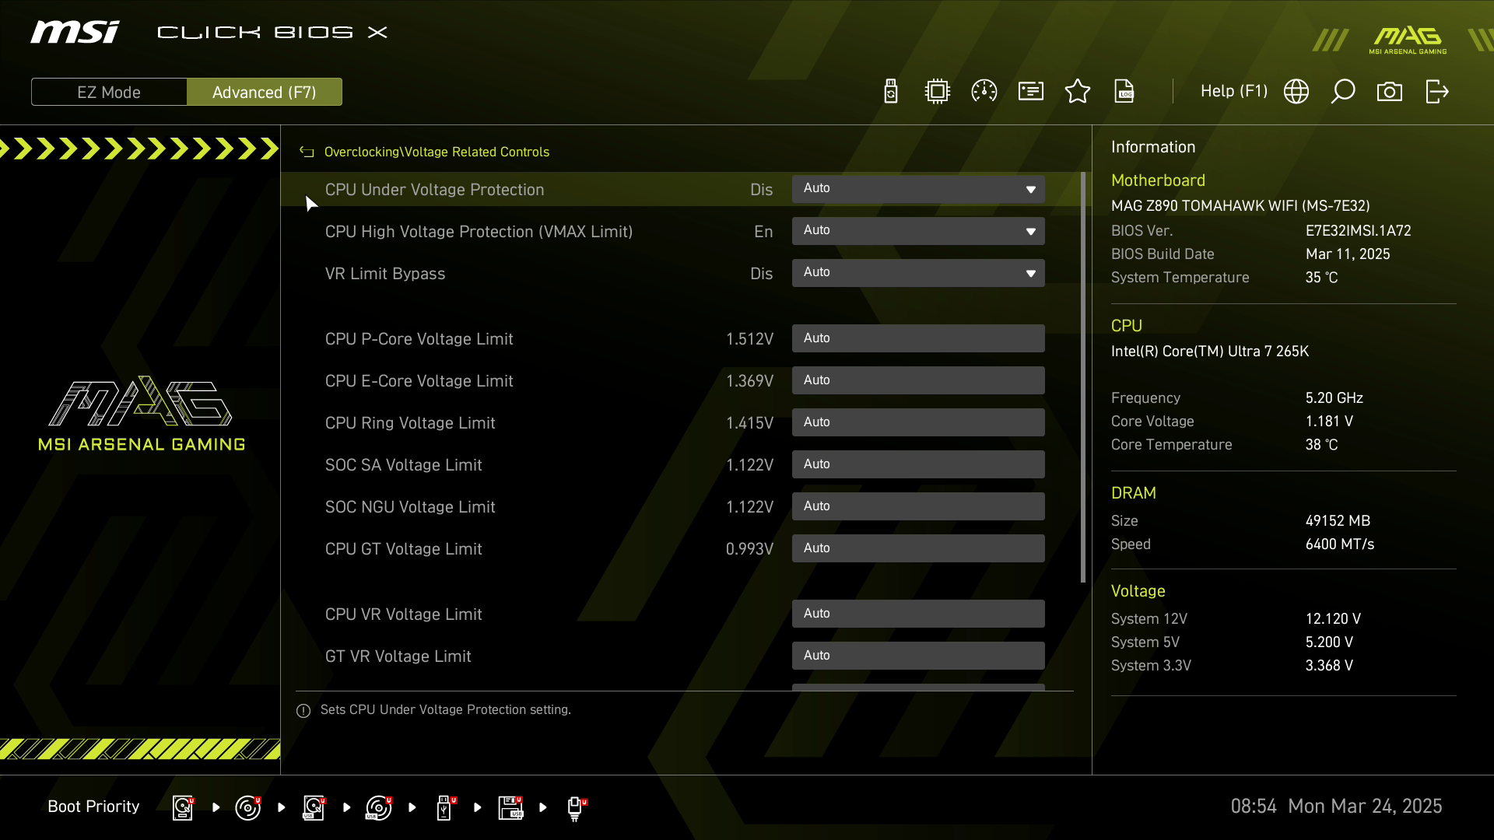Screen dimensions: 1494x840
Task: Select the Advanced (F7) tab
Action: click(x=264, y=93)
